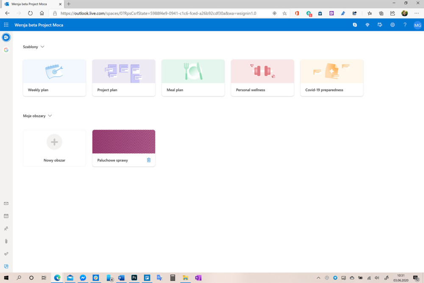Go to Mail from the left rail
Screen dimensions: 424x283
[x=6, y=203]
